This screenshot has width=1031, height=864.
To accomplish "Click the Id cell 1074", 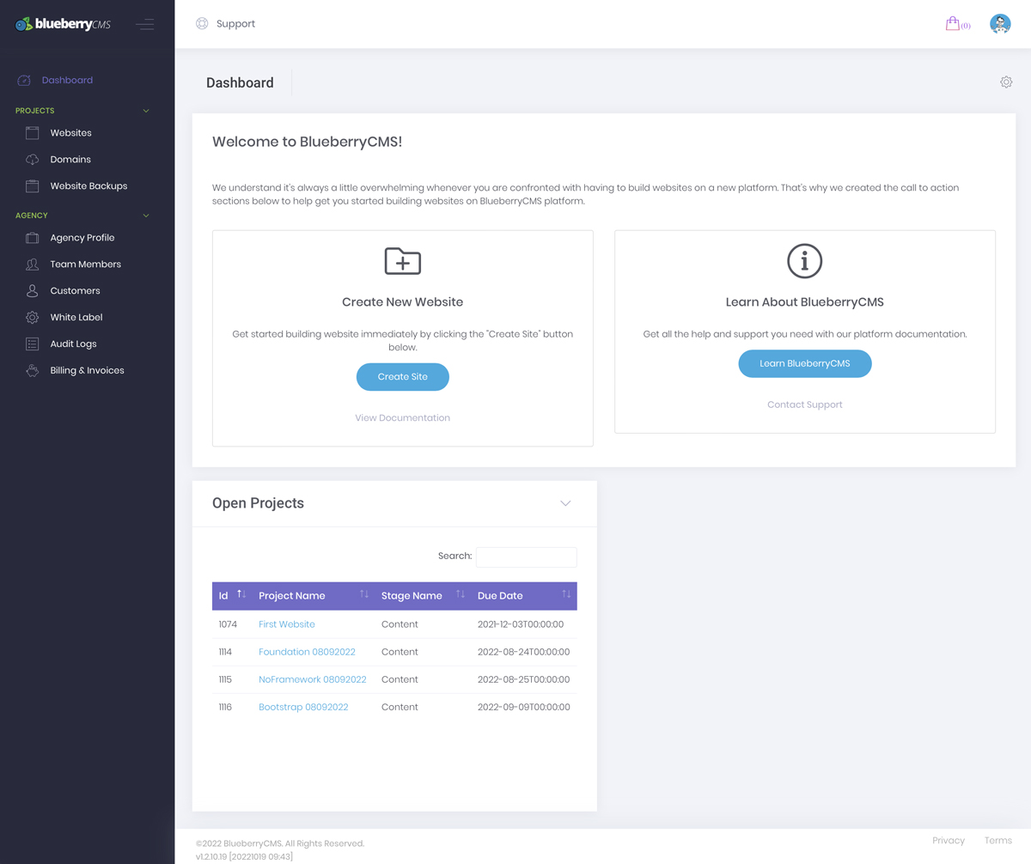I will click(228, 624).
